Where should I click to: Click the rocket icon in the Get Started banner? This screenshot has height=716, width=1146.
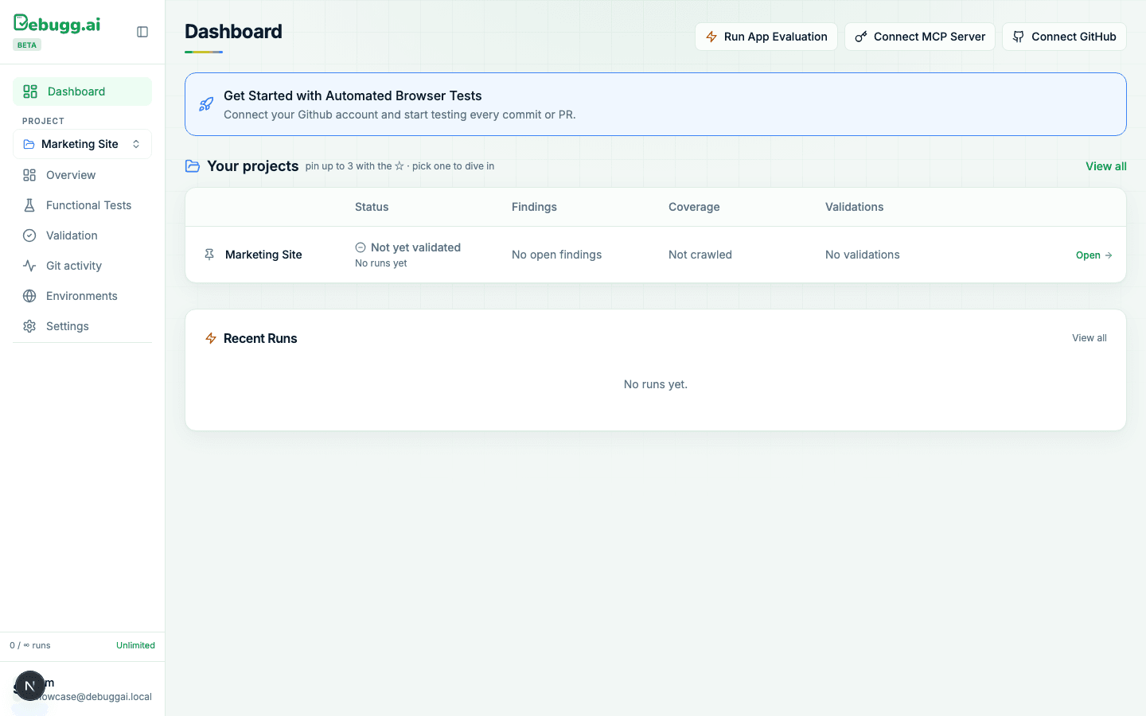(206, 104)
